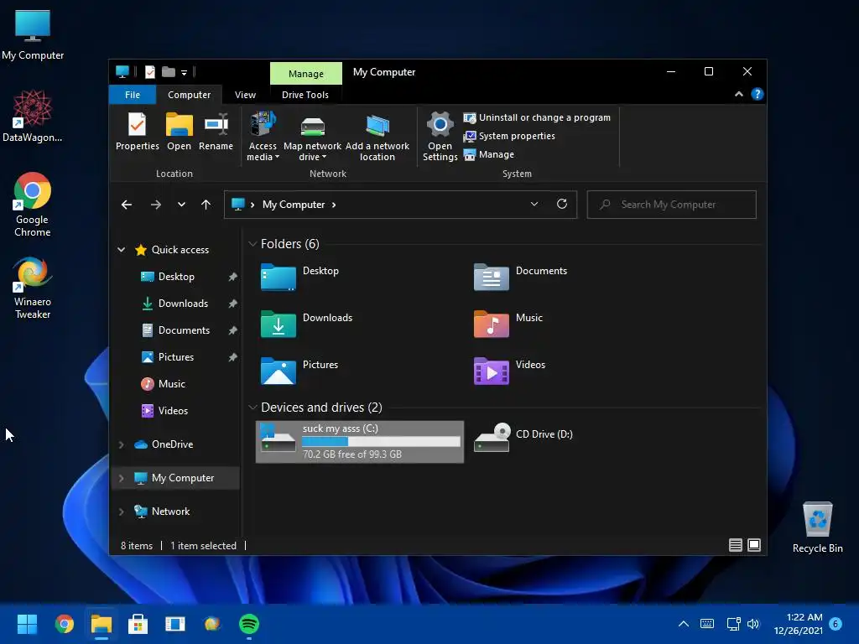Select the Desktop folder icon
This screenshot has width=859, height=644.
tap(279, 277)
